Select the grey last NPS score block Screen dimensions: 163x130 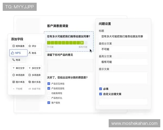(86, 43)
